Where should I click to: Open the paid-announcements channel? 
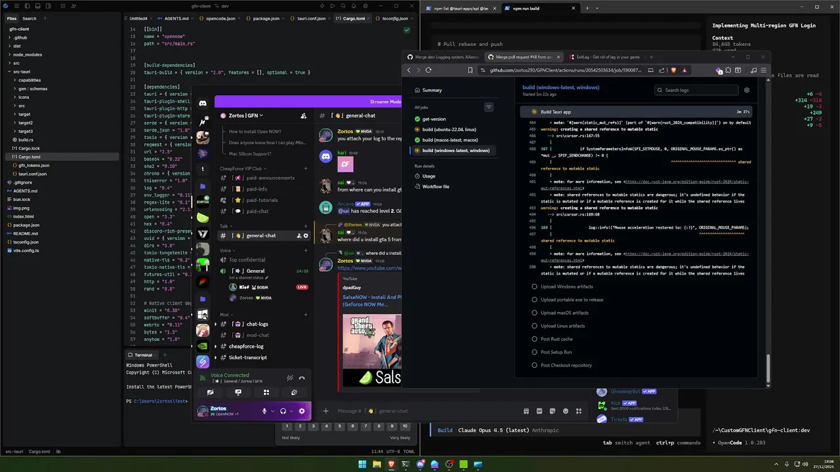[x=264, y=178]
